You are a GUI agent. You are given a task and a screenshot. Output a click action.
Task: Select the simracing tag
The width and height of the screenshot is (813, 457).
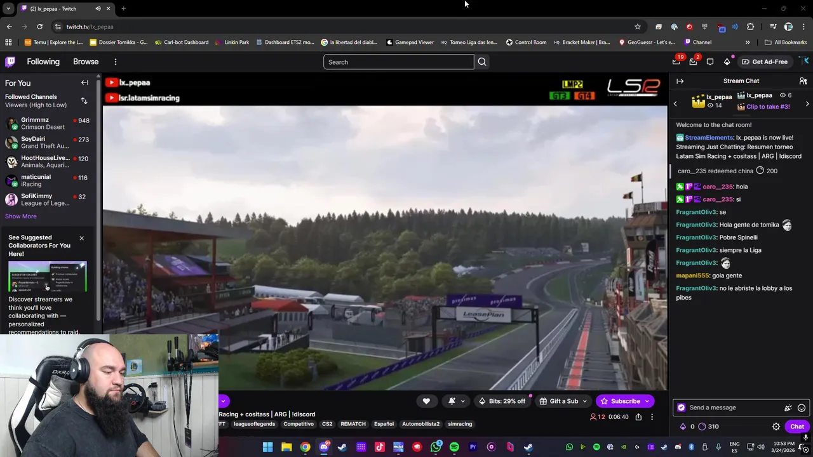click(x=460, y=424)
